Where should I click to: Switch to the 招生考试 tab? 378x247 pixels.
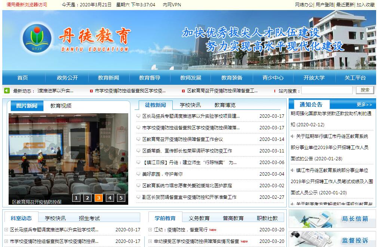pos(89,218)
